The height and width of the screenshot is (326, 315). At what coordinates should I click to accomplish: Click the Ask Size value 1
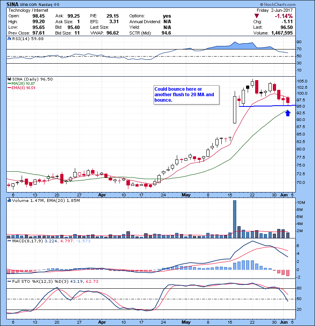(x=78, y=22)
